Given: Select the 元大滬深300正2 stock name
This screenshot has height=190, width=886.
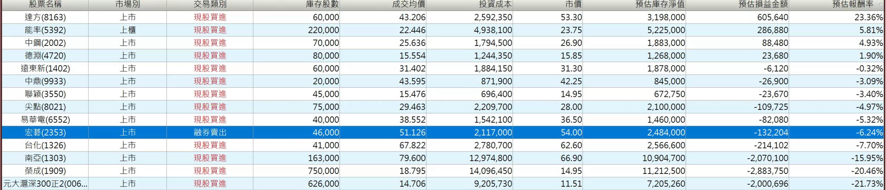Looking at the screenshot, I should tap(45, 184).
